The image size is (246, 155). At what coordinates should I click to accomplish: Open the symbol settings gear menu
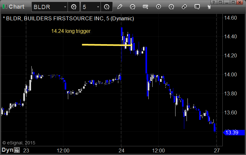pyautogui.click(x=74, y=7)
